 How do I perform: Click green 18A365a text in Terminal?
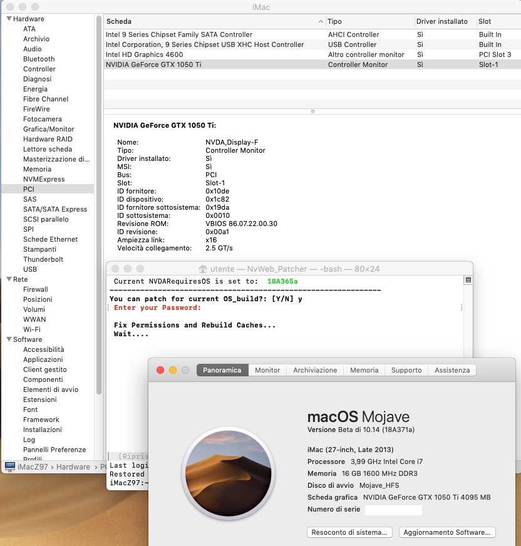click(282, 281)
